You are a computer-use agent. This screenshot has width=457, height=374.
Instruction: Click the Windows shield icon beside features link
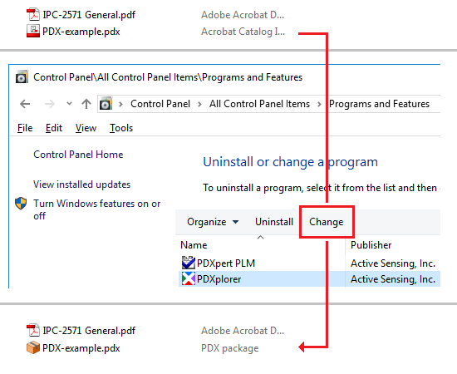pos(21,204)
